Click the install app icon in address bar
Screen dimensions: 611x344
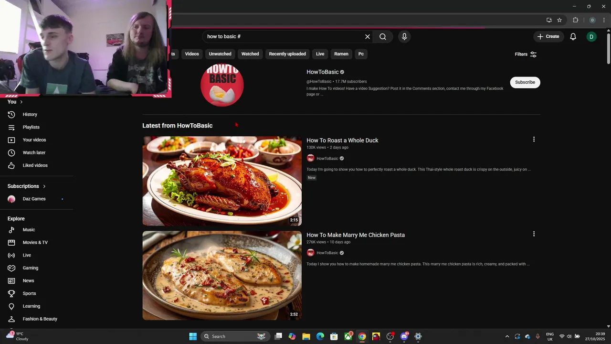(x=549, y=20)
